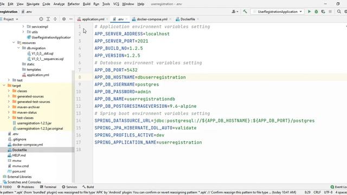Viewport: 347px width, 195px height.
Task: Select pom.xml in project tree
Action: pyautogui.click(x=18, y=171)
